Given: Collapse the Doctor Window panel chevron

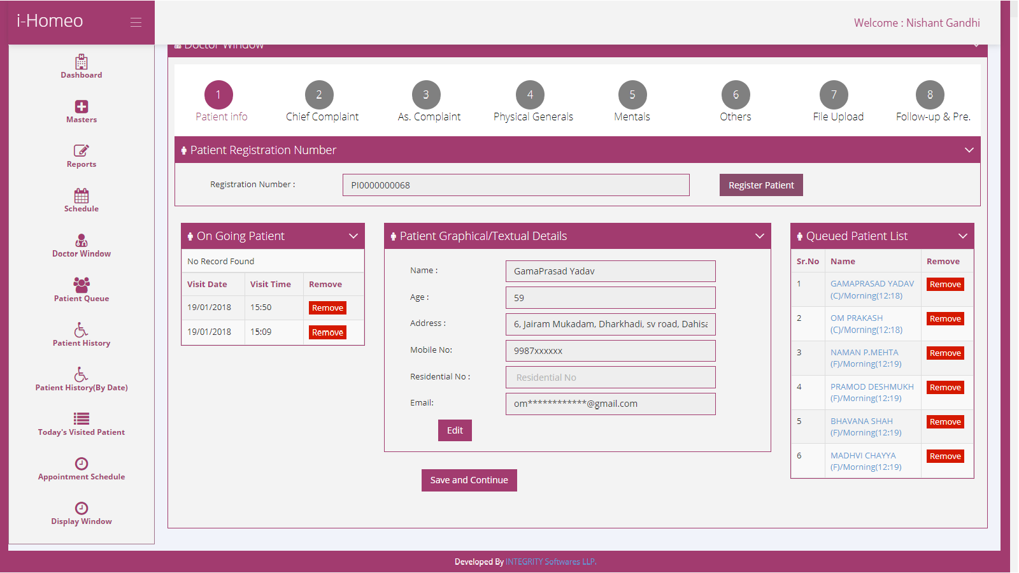Looking at the screenshot, I should point(976,46).
